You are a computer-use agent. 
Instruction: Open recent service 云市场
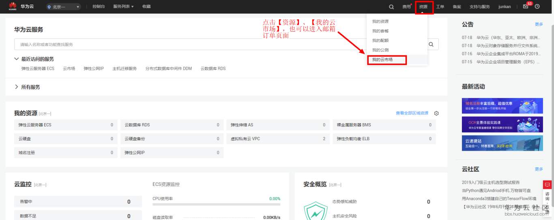pos(69,69)
